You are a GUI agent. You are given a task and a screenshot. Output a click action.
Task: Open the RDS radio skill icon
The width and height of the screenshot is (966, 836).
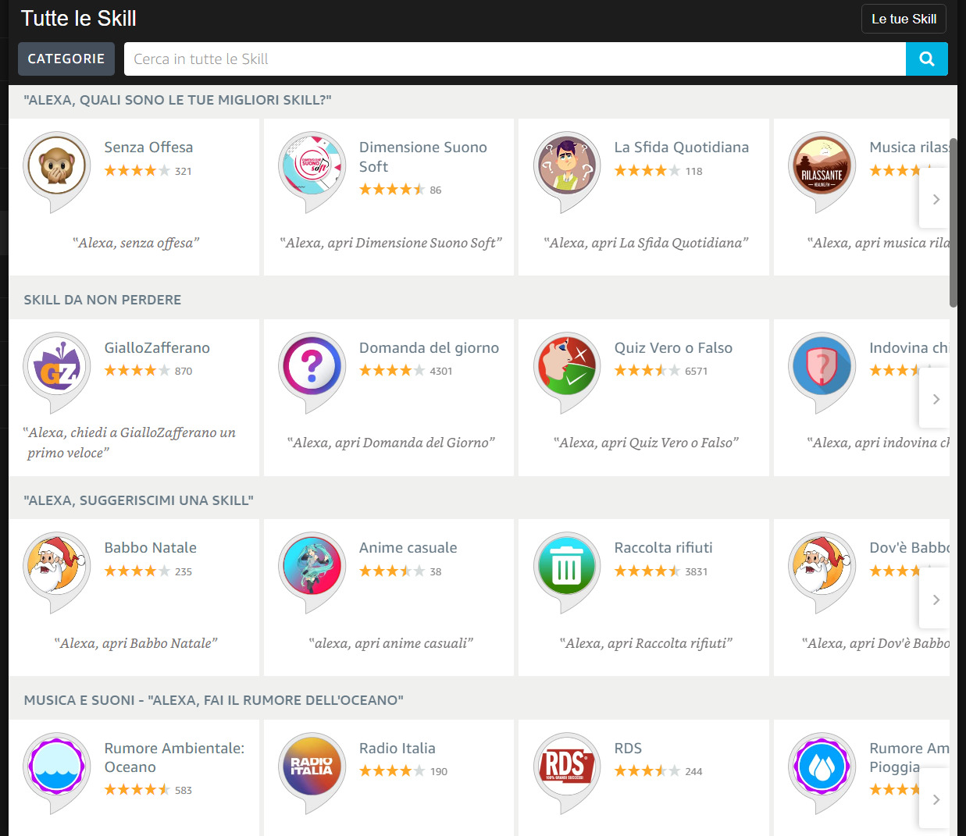pos(567,771)
